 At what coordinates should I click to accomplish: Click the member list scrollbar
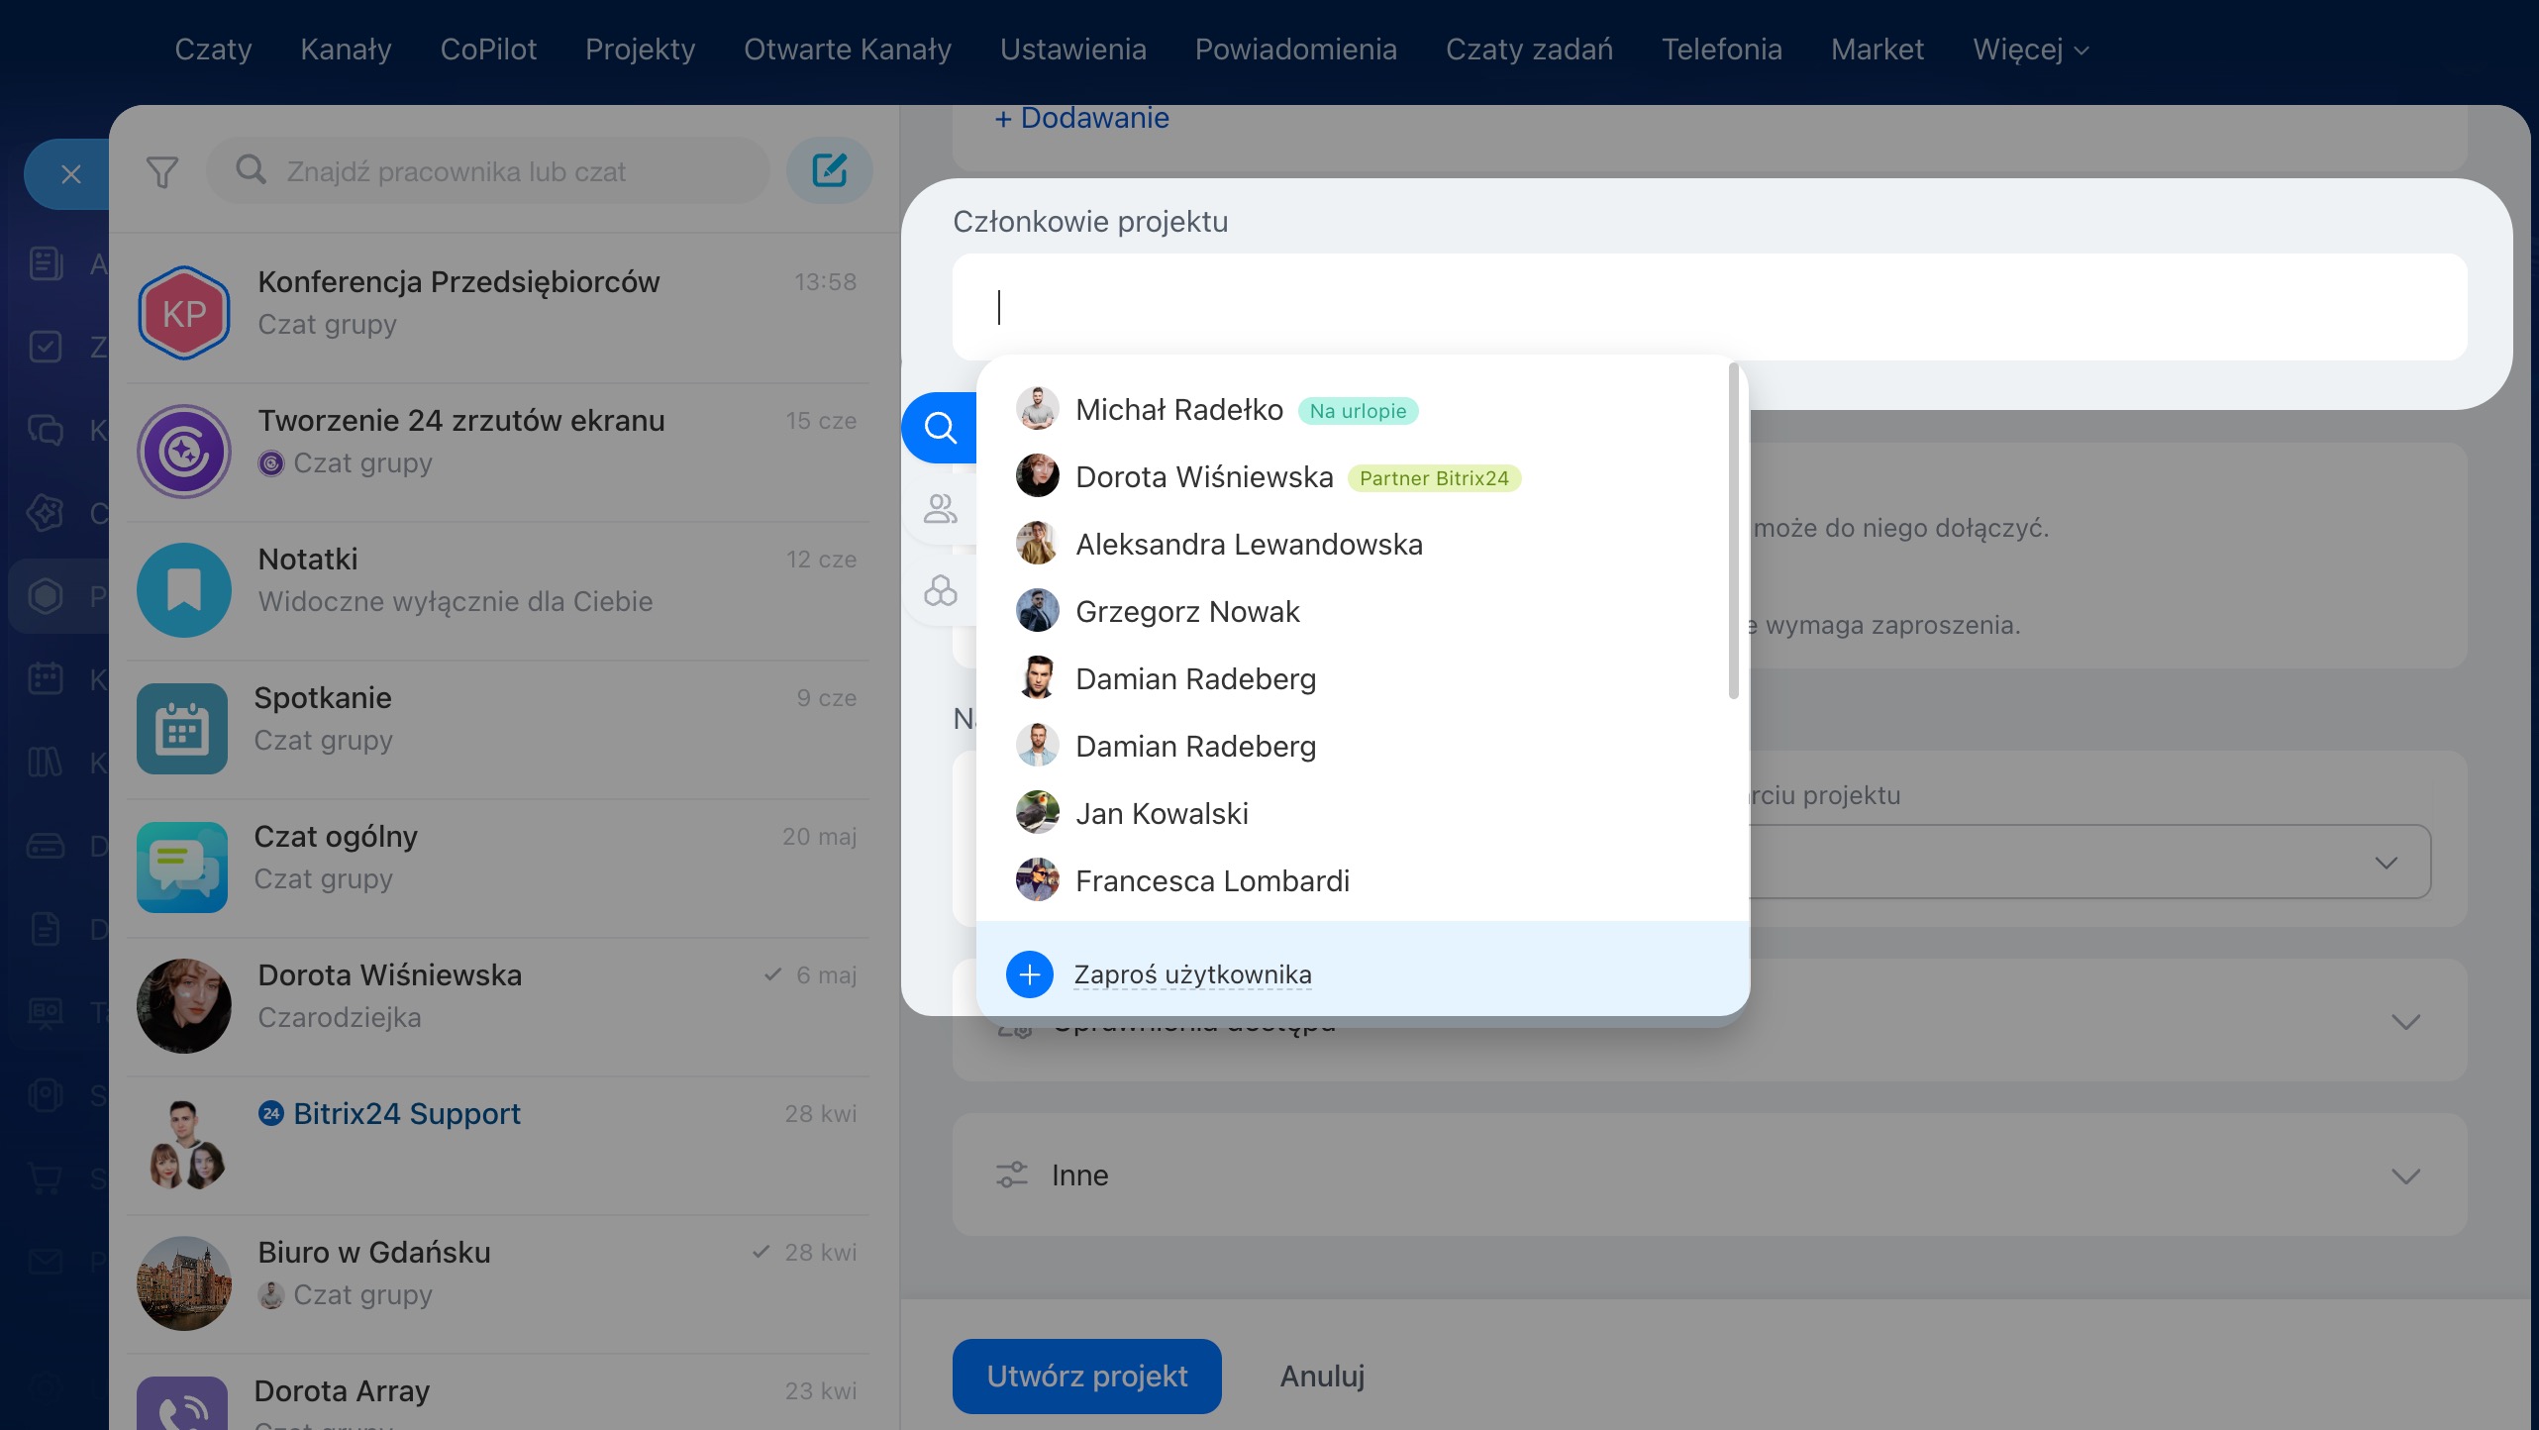[1733, 531]
